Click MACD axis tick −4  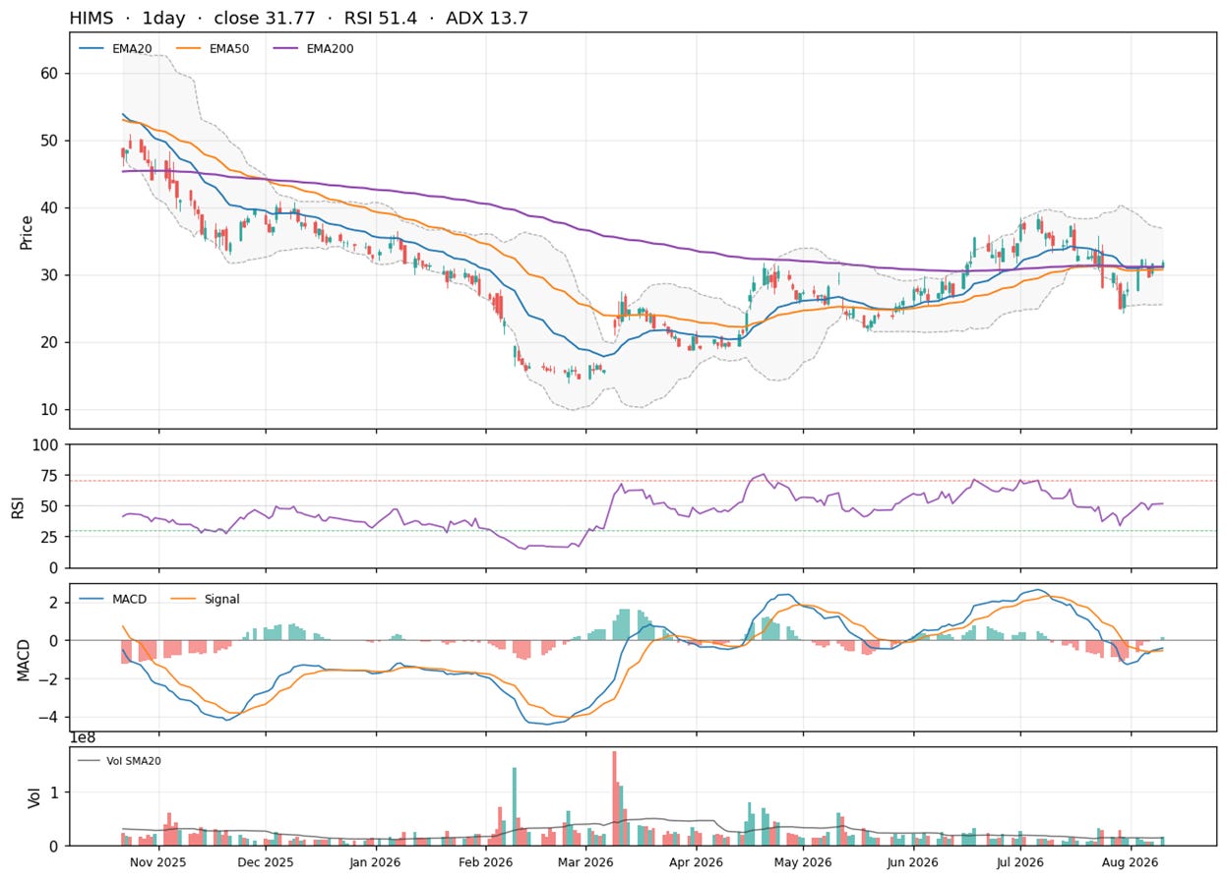coord(48,718)
